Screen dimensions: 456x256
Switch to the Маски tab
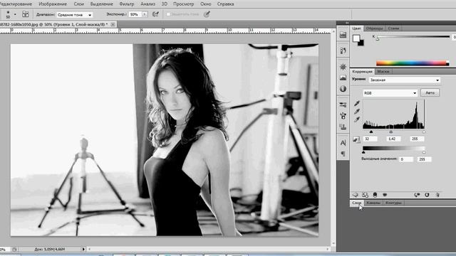[x=383, y=71]
